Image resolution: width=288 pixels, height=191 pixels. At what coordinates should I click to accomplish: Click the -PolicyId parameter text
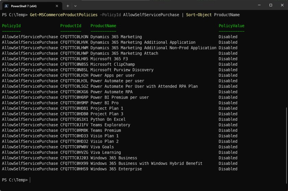[110, 15]
